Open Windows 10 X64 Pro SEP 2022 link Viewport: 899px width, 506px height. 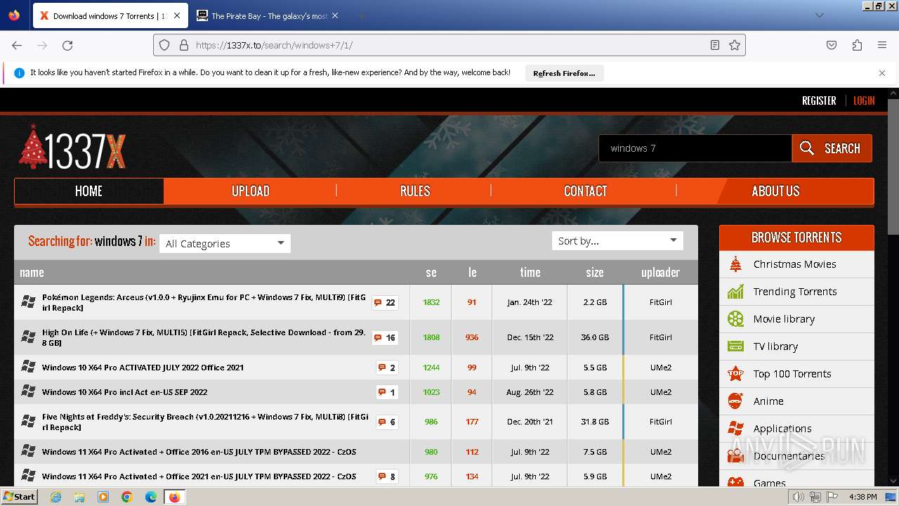pyautogui.click(x=124, y=392)
